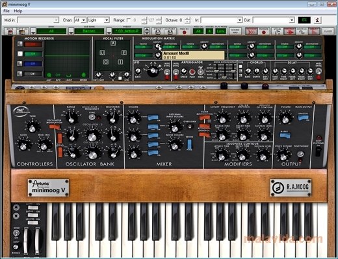Click the Play Mode Low display
The height and width of the screenshot is (259, 338).
pos(220,31)
